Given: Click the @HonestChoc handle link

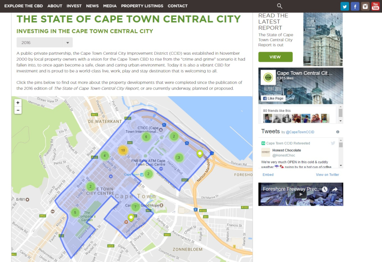Looking at the screenshot, I should 284,155.
